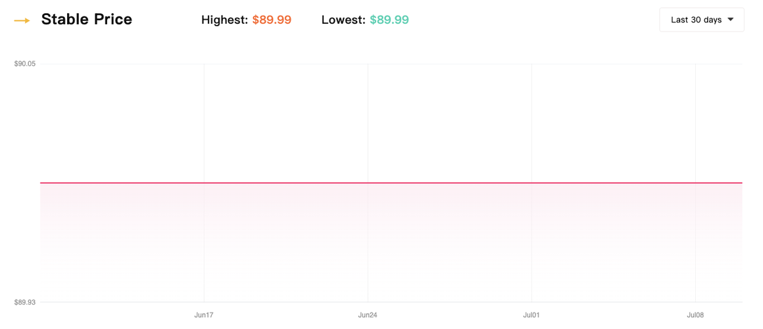Click the dropdown caret beside Last 30 days
The width and height of the screenshot is (763, 329).
[730, 20]
